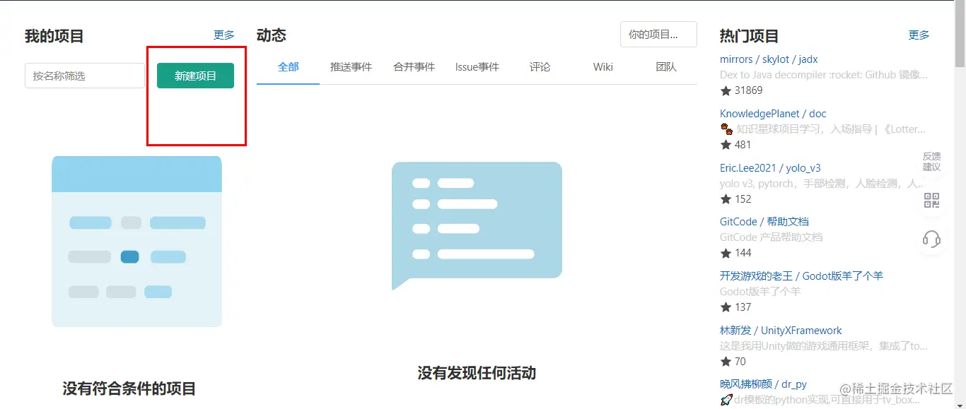Open 林新发 / UnityXFramework project
Screen dimensions: 966x409
click(x=781, y=331)
